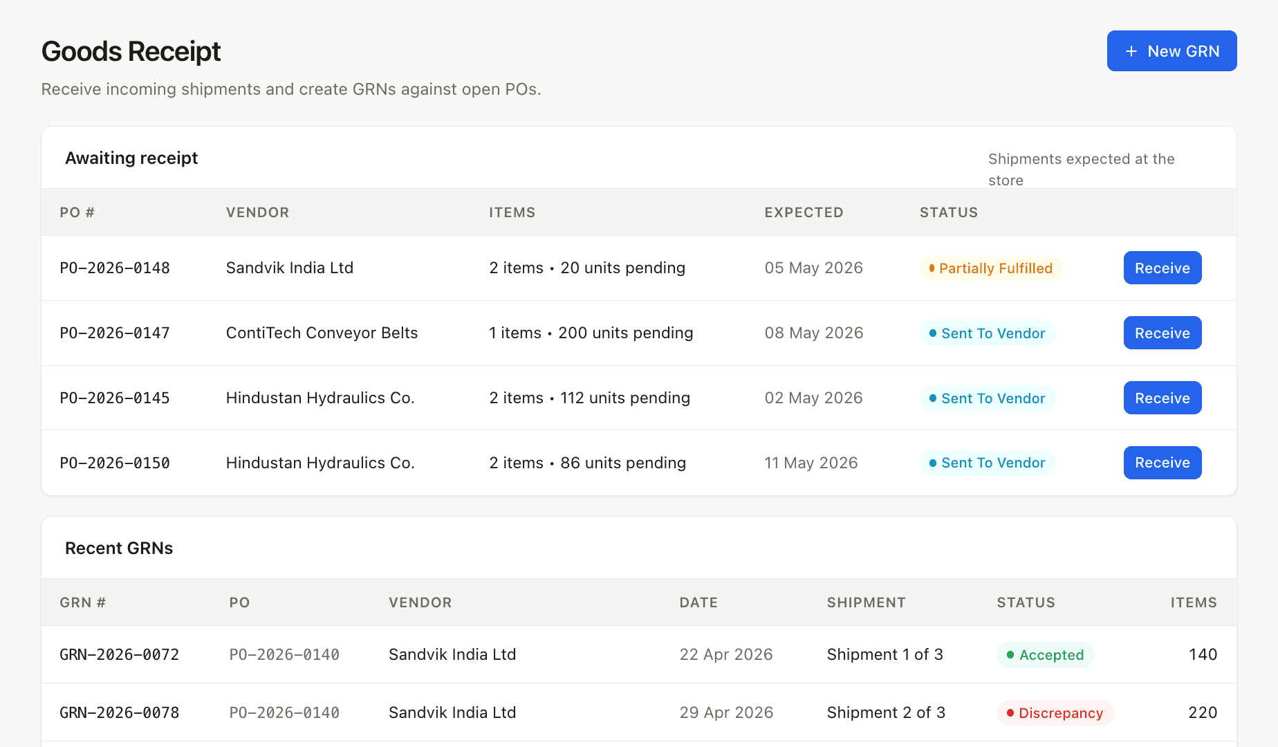Image resolution: width=1278 pixels, height=747 pixels.
Task: Click the plus icon in New GRN
Action: coord(1131,51)
